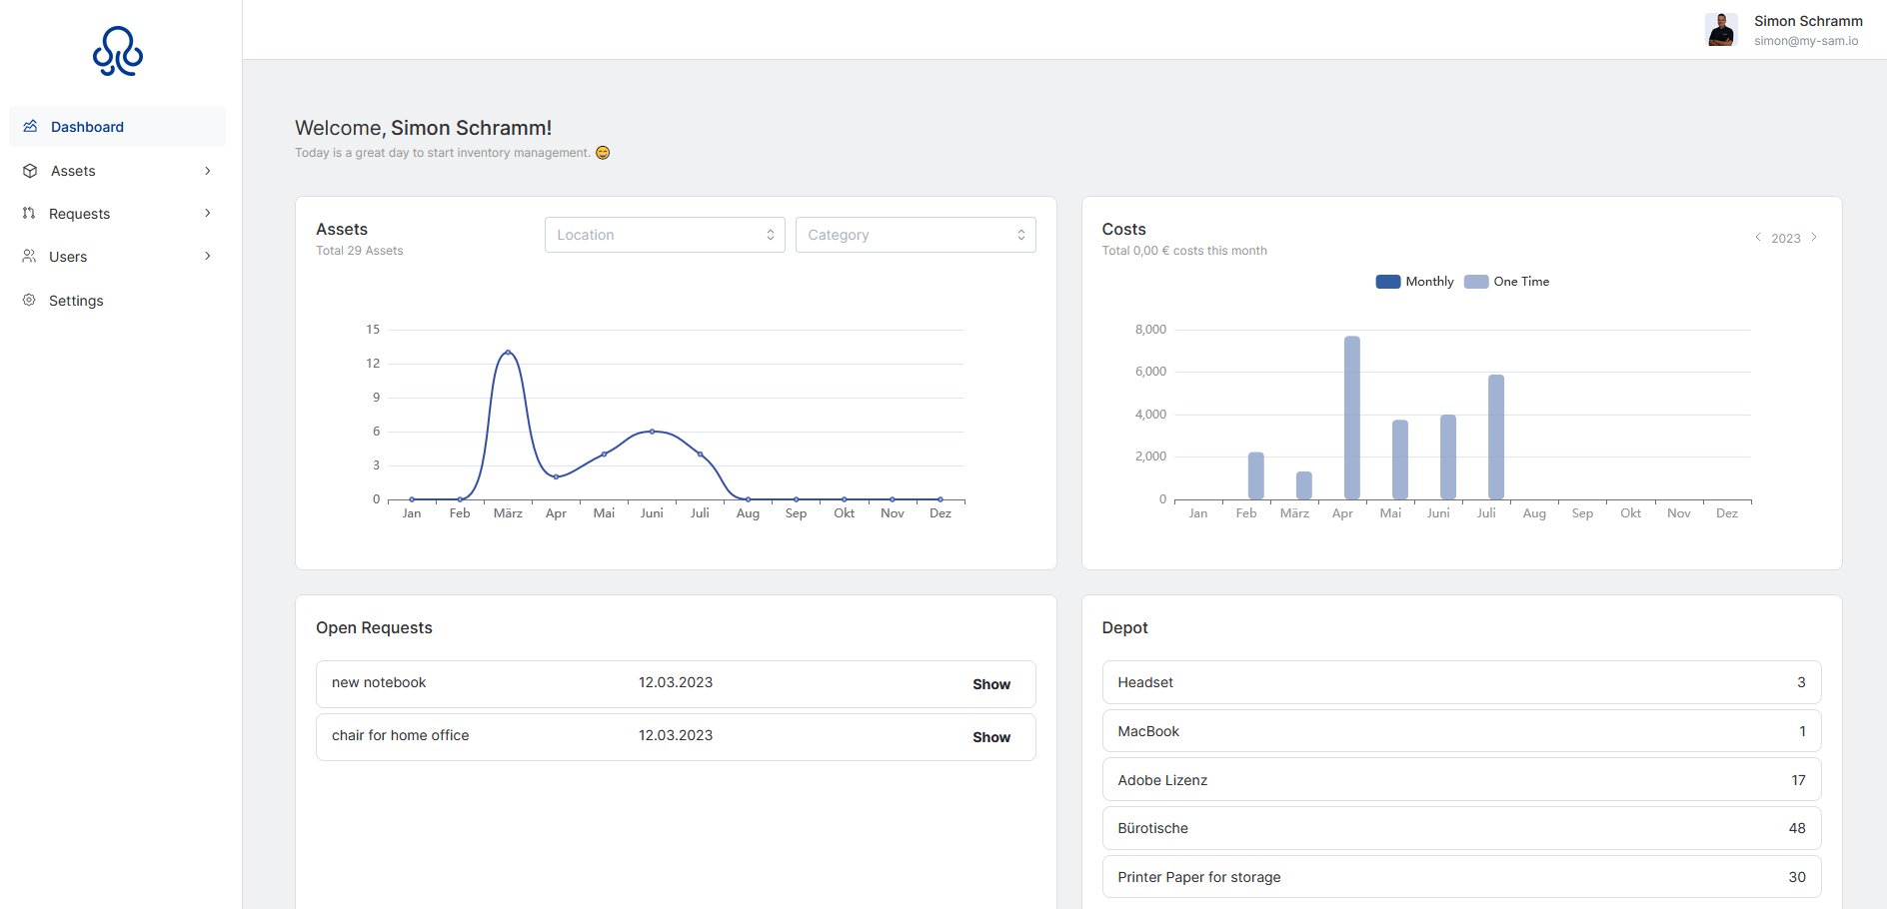Screen dimensions: 1887x909
Task: Open the Category dropdown filter
Action: [916, 235]
